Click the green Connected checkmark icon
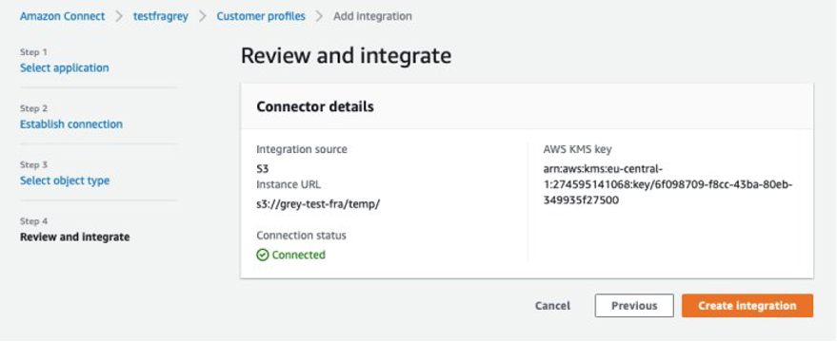The width and height of the screenshot is (837, 342). pos(262,256)
